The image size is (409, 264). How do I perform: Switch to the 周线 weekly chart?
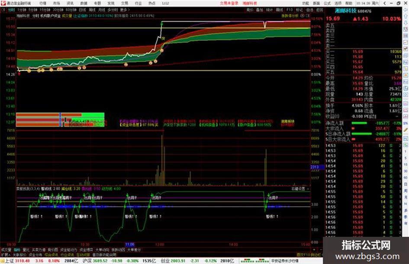click(92, 10)
